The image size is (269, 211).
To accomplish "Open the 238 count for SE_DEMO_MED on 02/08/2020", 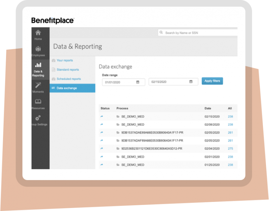I will [230, 125].
